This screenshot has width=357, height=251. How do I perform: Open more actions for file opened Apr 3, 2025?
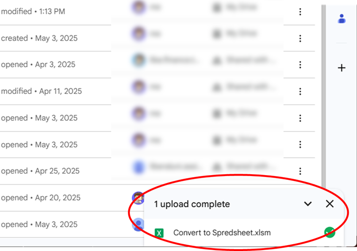300,65
